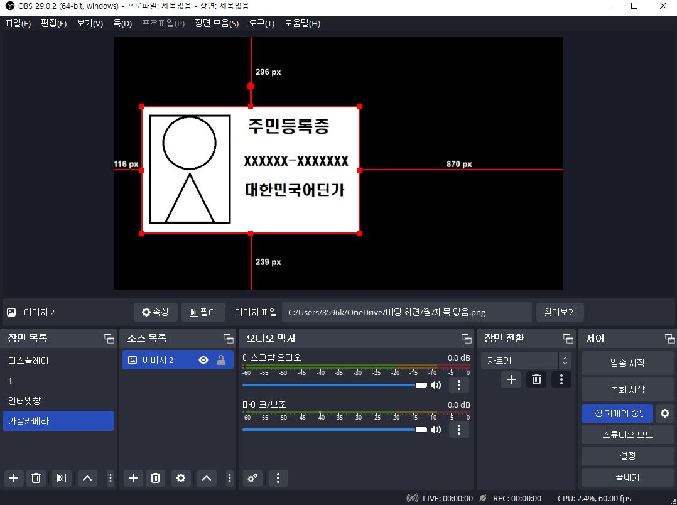The width and height of the screenshot is (677, 505).
Task: Click CPU usage status text
Action: pyautogui.click(x=594, y=498)
